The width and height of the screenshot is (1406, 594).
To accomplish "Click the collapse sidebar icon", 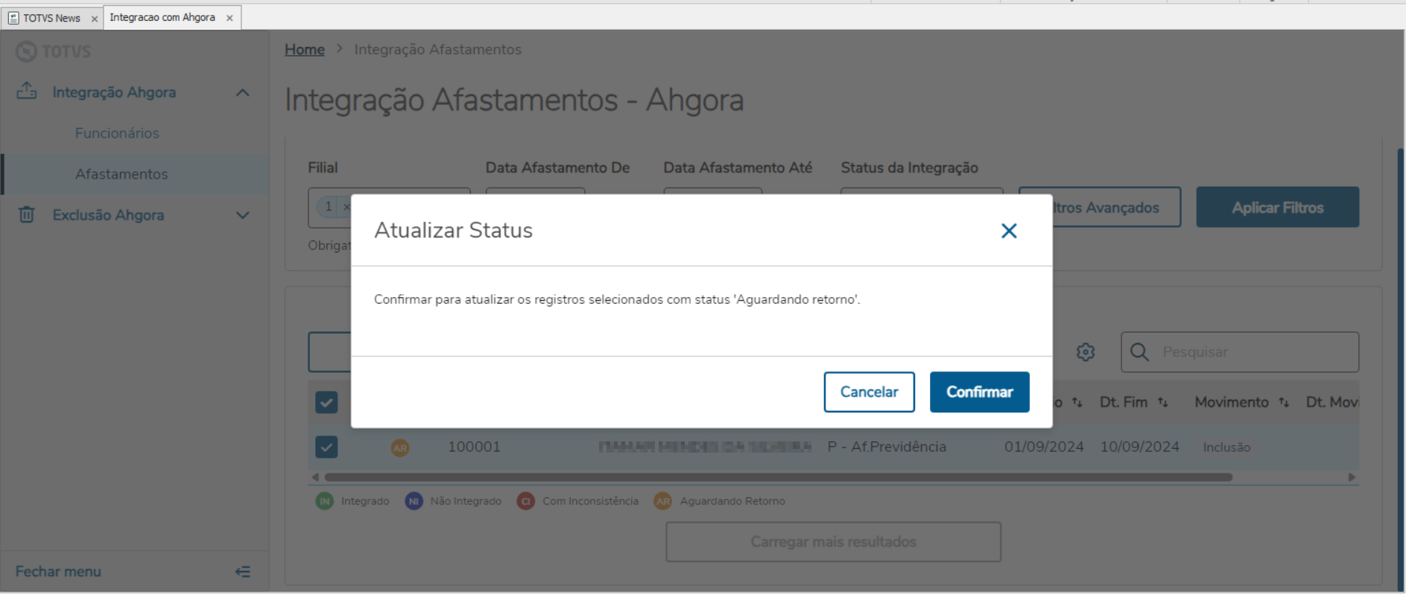I will click(243, 572).
